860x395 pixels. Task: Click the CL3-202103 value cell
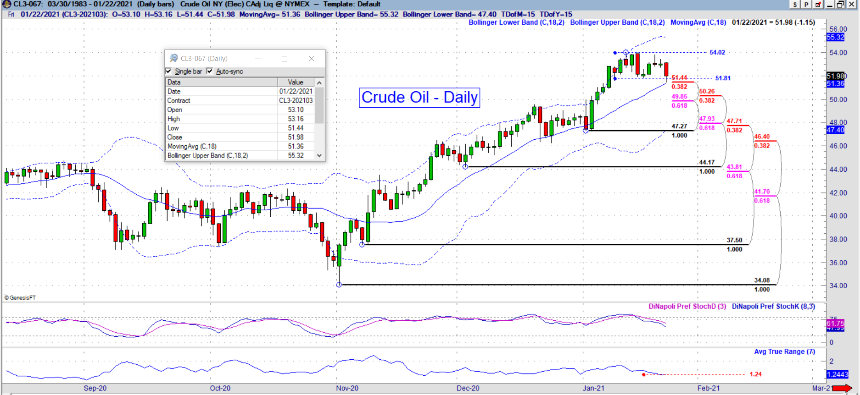tap(296, 100)
